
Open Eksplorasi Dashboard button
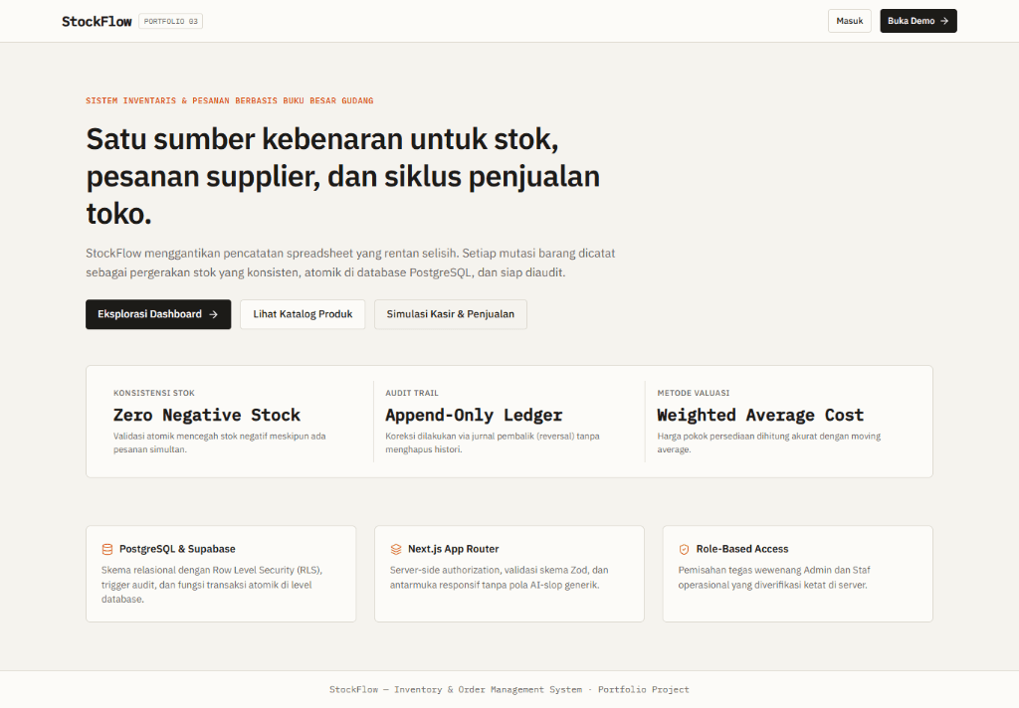coord(158,314)
